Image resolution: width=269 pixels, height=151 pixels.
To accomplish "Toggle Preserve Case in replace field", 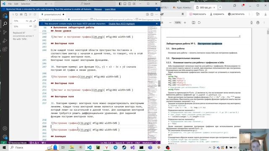I will point(31,26).
